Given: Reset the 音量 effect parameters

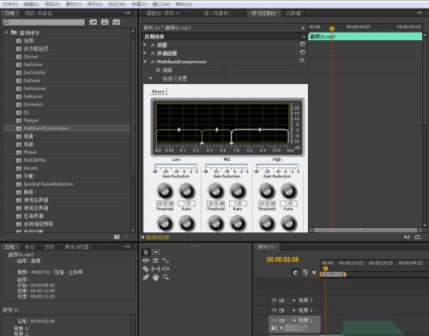Looking at the screenshot, I should pyautogui.click(x=302, y=44).
